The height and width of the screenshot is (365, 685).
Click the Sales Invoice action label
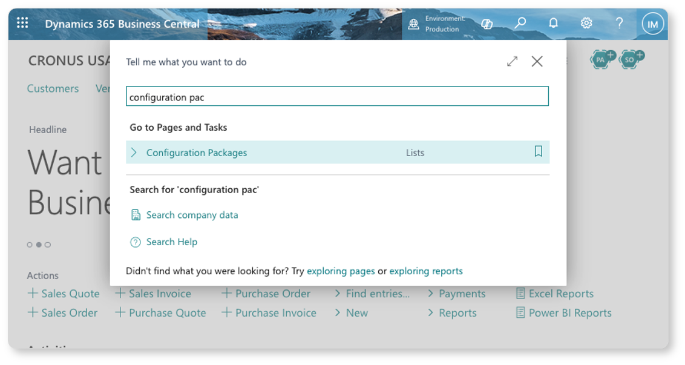click(160, 294)
